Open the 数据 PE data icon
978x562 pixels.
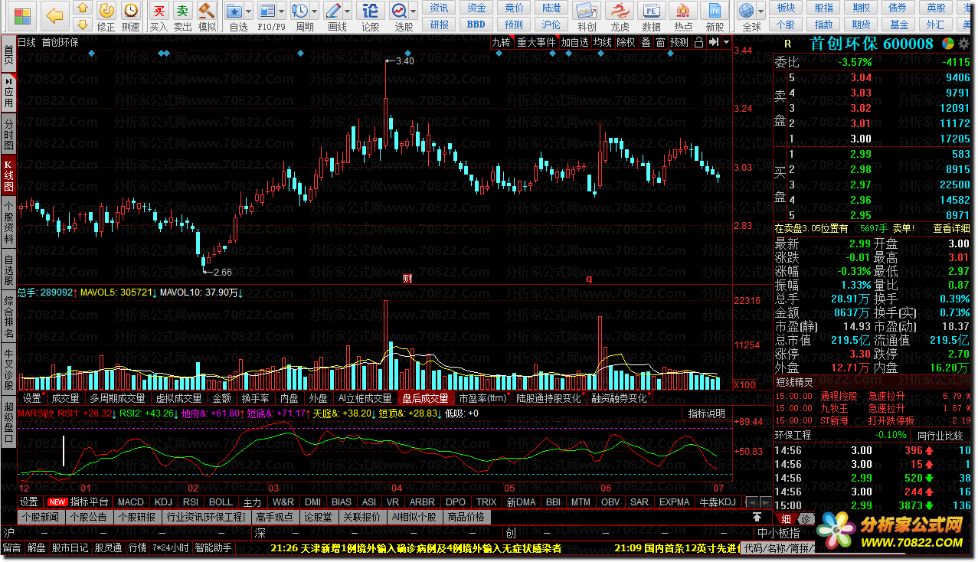(x=652, y=16)
